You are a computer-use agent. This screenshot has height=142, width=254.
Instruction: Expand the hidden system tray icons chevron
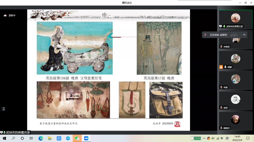point(204,138)
